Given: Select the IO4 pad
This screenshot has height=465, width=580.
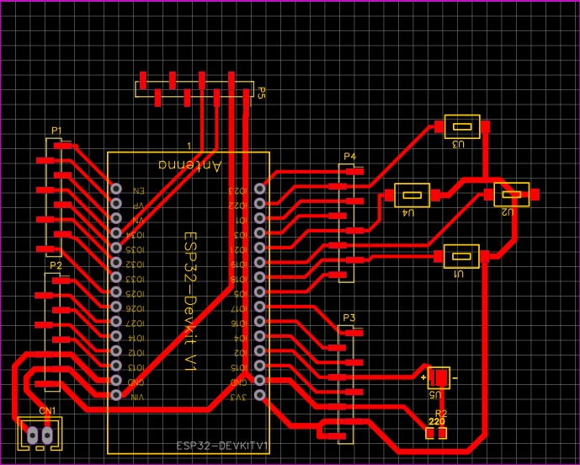Looking at the screenshot, I should [259, 336].
